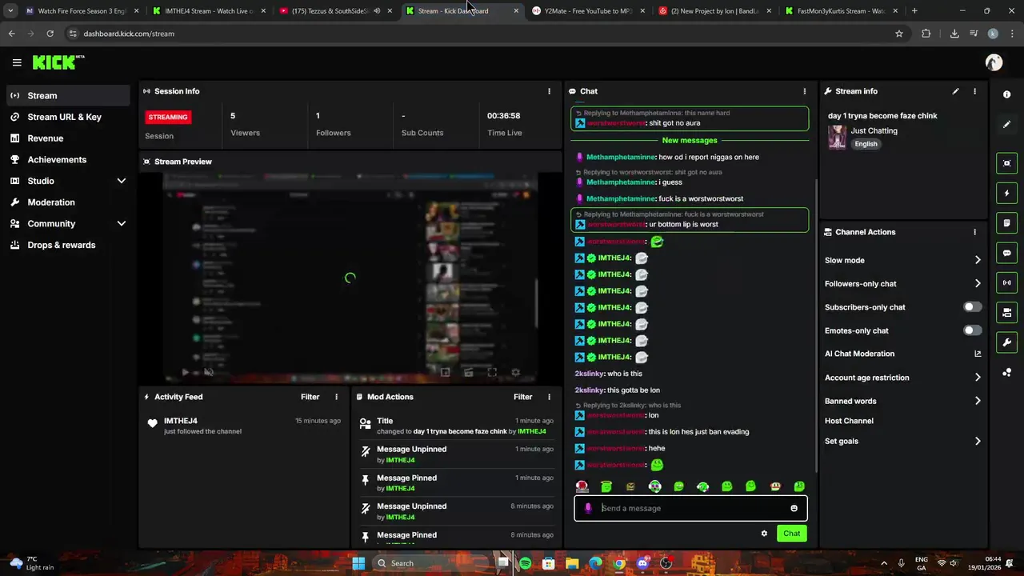Screen dimensions: 1024x576
Task: Select Stream in the sidebar
Action: coord(68,95)
